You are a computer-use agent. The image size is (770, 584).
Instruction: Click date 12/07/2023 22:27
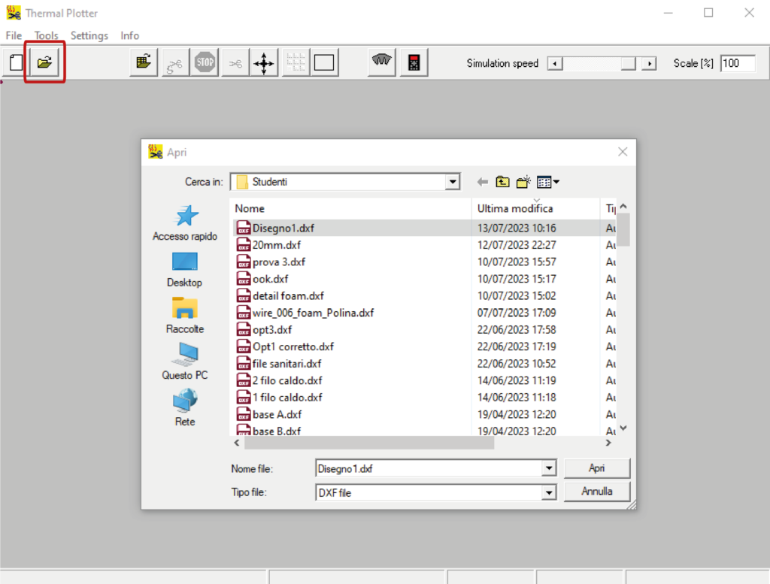tap(517, 245)
